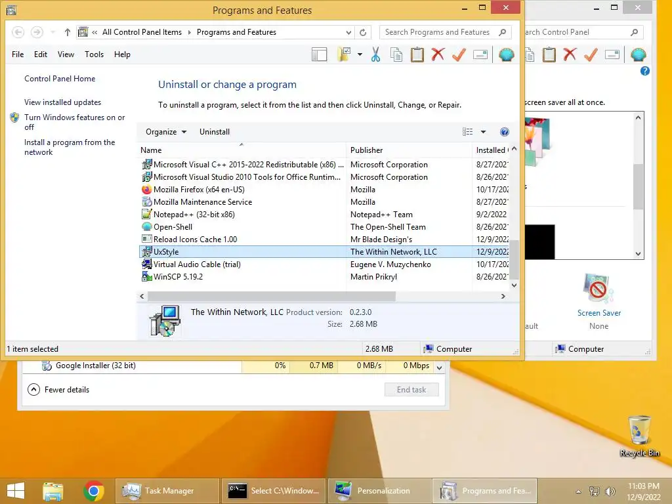
Task: Switch to the command prompt taskbar button
Action: point(274,491)
